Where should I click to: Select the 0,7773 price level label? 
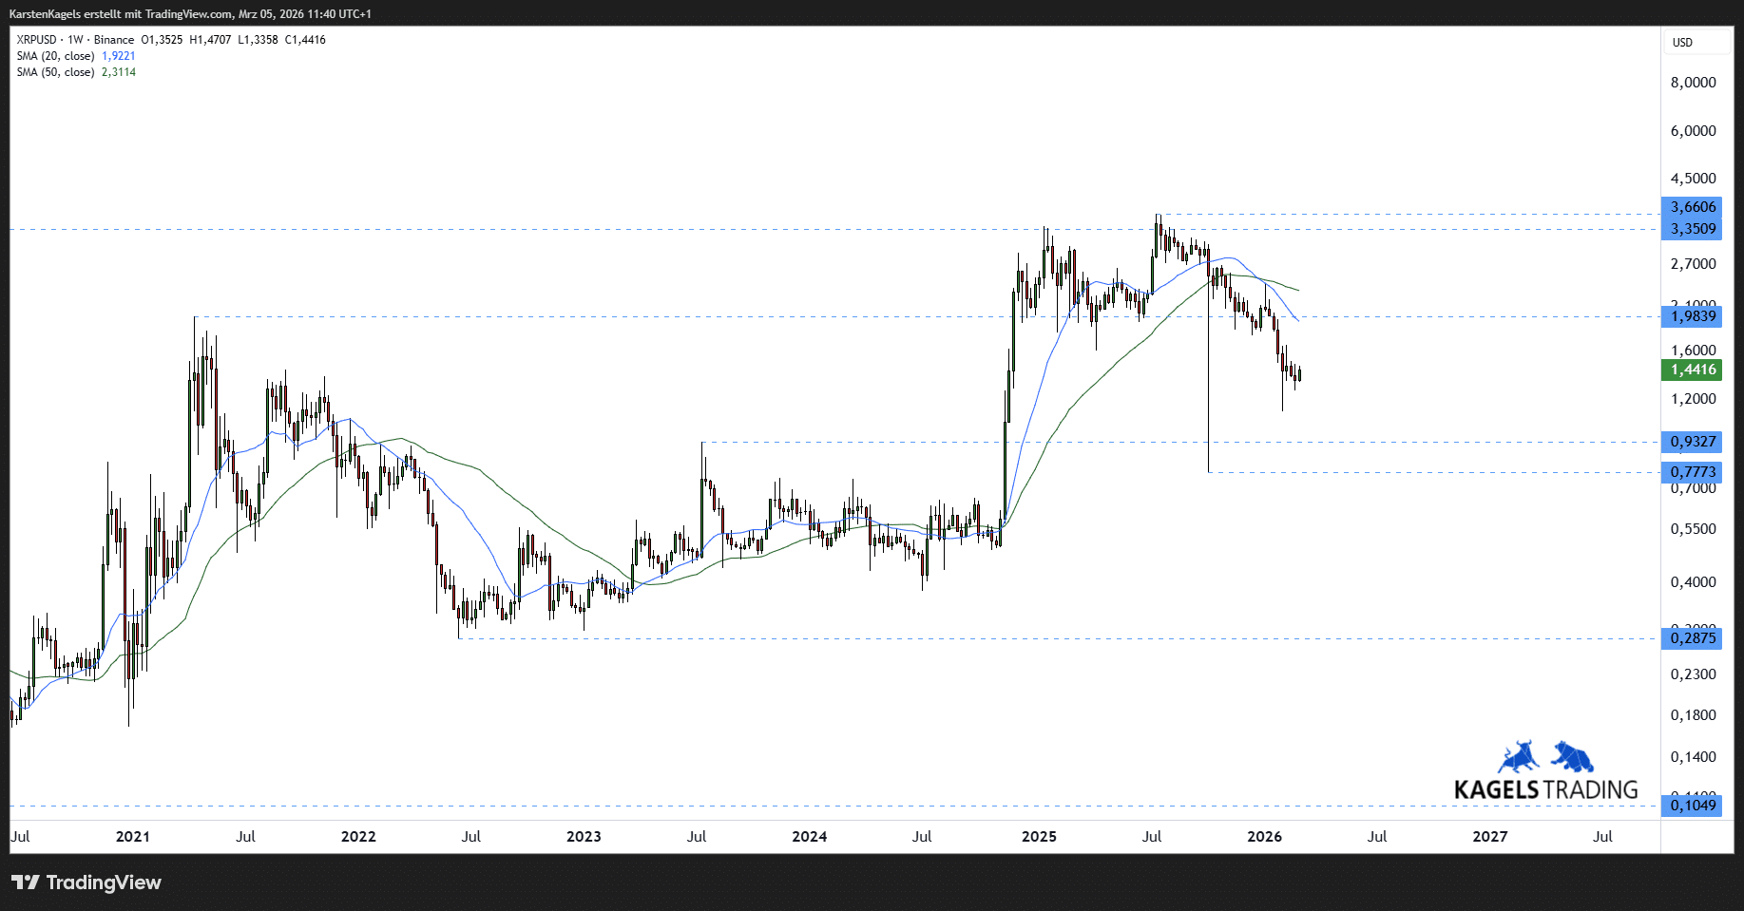click(1693, 472)
